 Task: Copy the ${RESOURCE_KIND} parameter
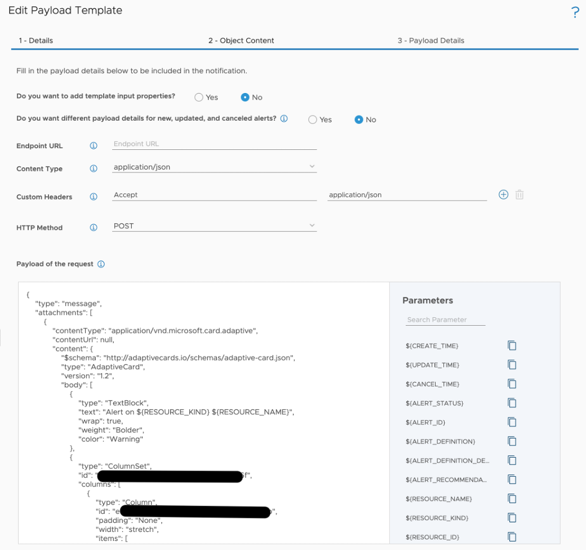pos(512,518)
